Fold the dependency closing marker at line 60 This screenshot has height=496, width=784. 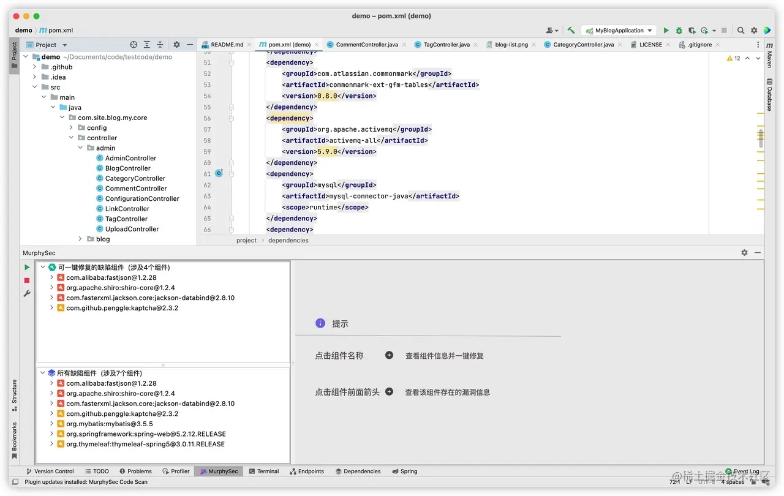pos(232,163)
